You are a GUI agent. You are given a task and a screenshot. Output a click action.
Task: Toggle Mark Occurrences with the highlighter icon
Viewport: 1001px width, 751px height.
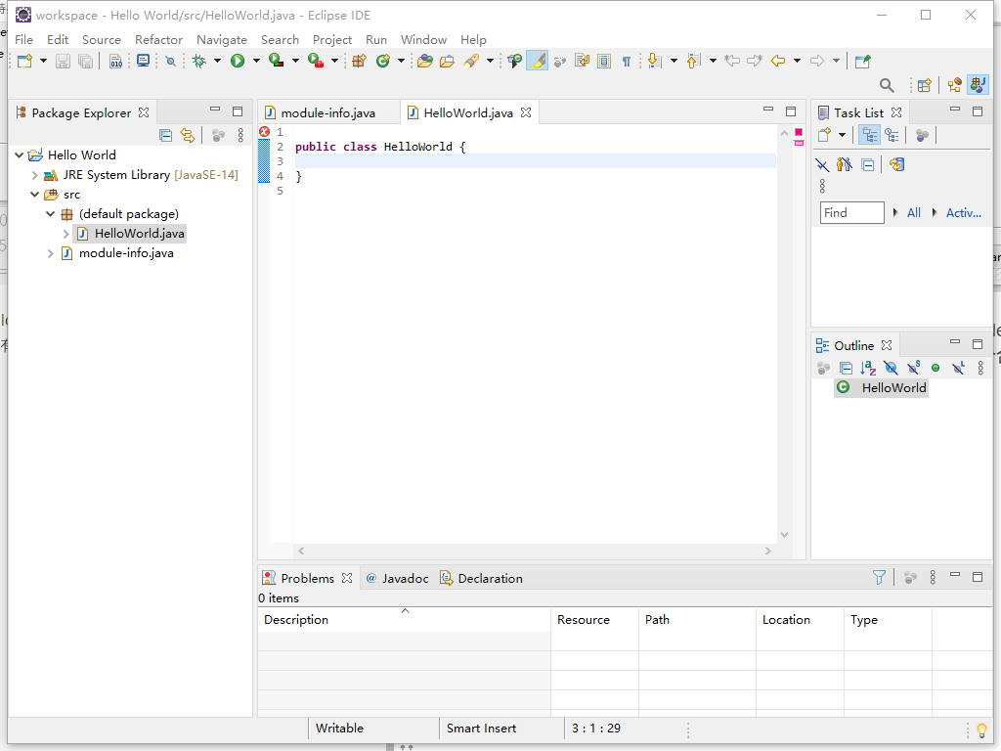(537, 61)
